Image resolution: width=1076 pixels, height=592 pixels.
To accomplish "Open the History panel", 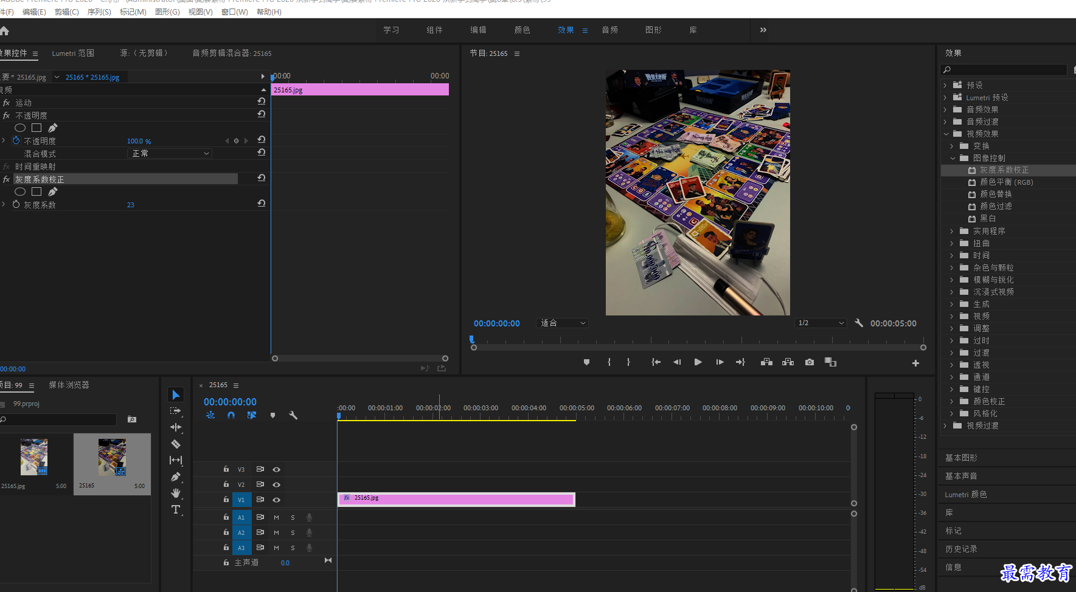I will [x=962, y=549].
